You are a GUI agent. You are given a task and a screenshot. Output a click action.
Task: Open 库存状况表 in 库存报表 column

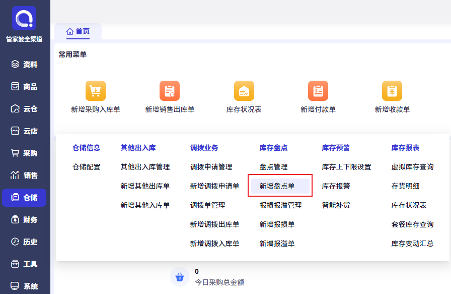tap(409, 205)
